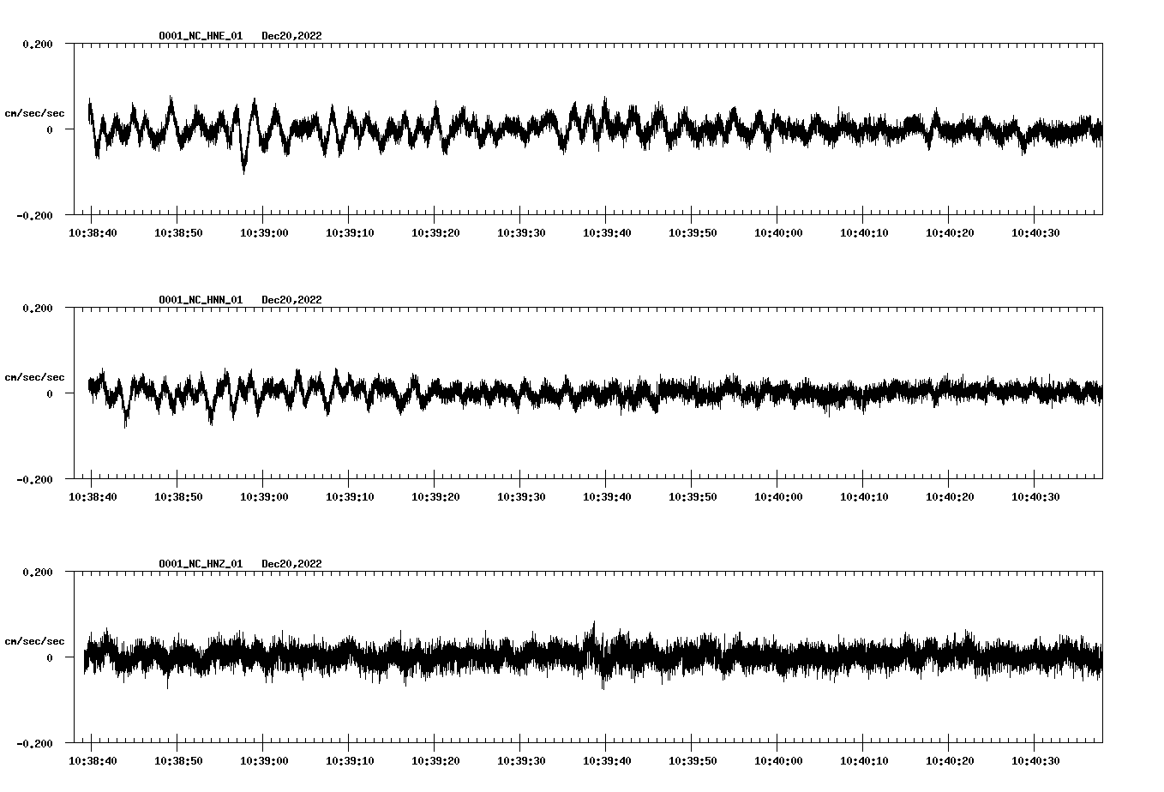
Task: Click the 10:40:30 time label under HNZ plot
Action: point(1035,760)
